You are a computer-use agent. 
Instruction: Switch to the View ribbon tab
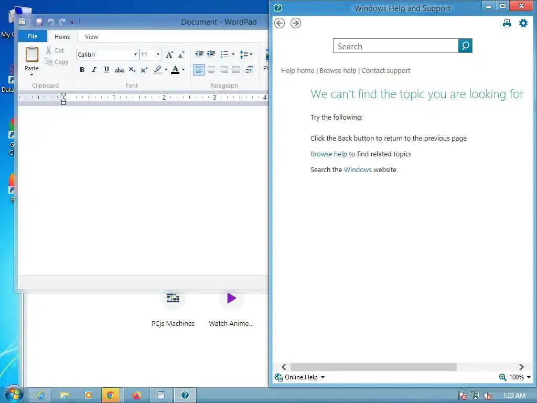tap(91, 37)
